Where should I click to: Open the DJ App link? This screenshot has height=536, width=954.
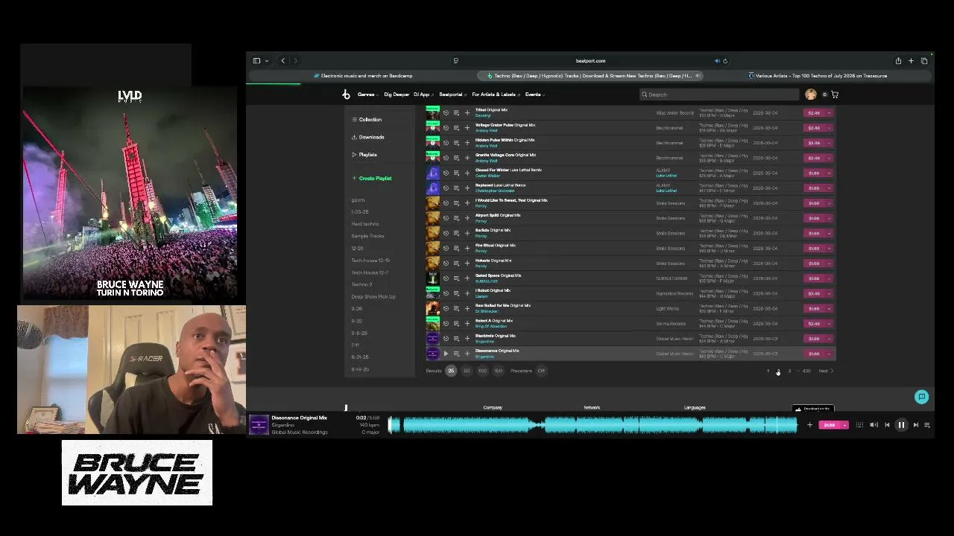[x=423, y=95]
